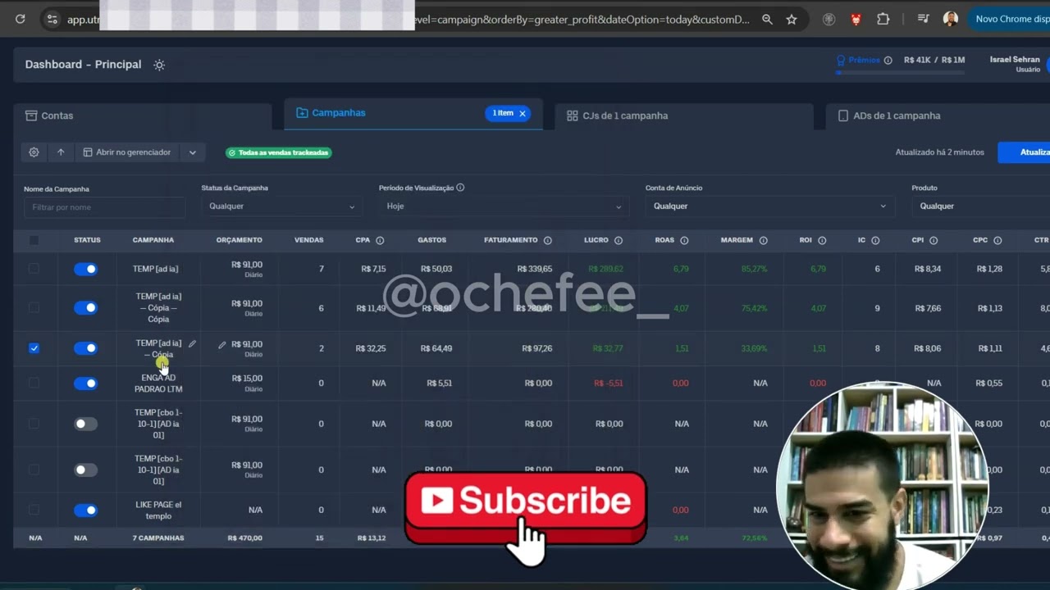The image size is (1050, 590).
Task: Toggle the light/dark theme sun icon
Action: (159, 65)
